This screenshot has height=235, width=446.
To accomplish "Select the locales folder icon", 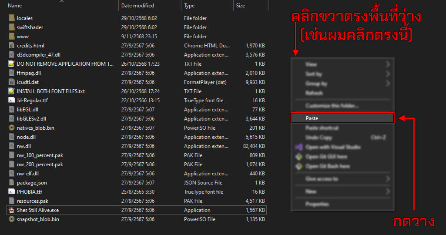I will 12,18.
